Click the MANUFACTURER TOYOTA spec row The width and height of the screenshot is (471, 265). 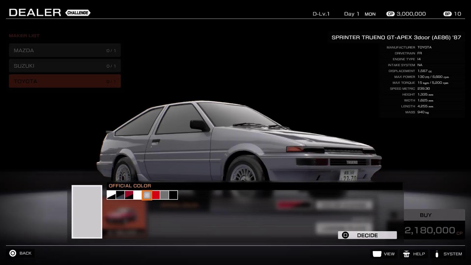(x=409, y=47)
